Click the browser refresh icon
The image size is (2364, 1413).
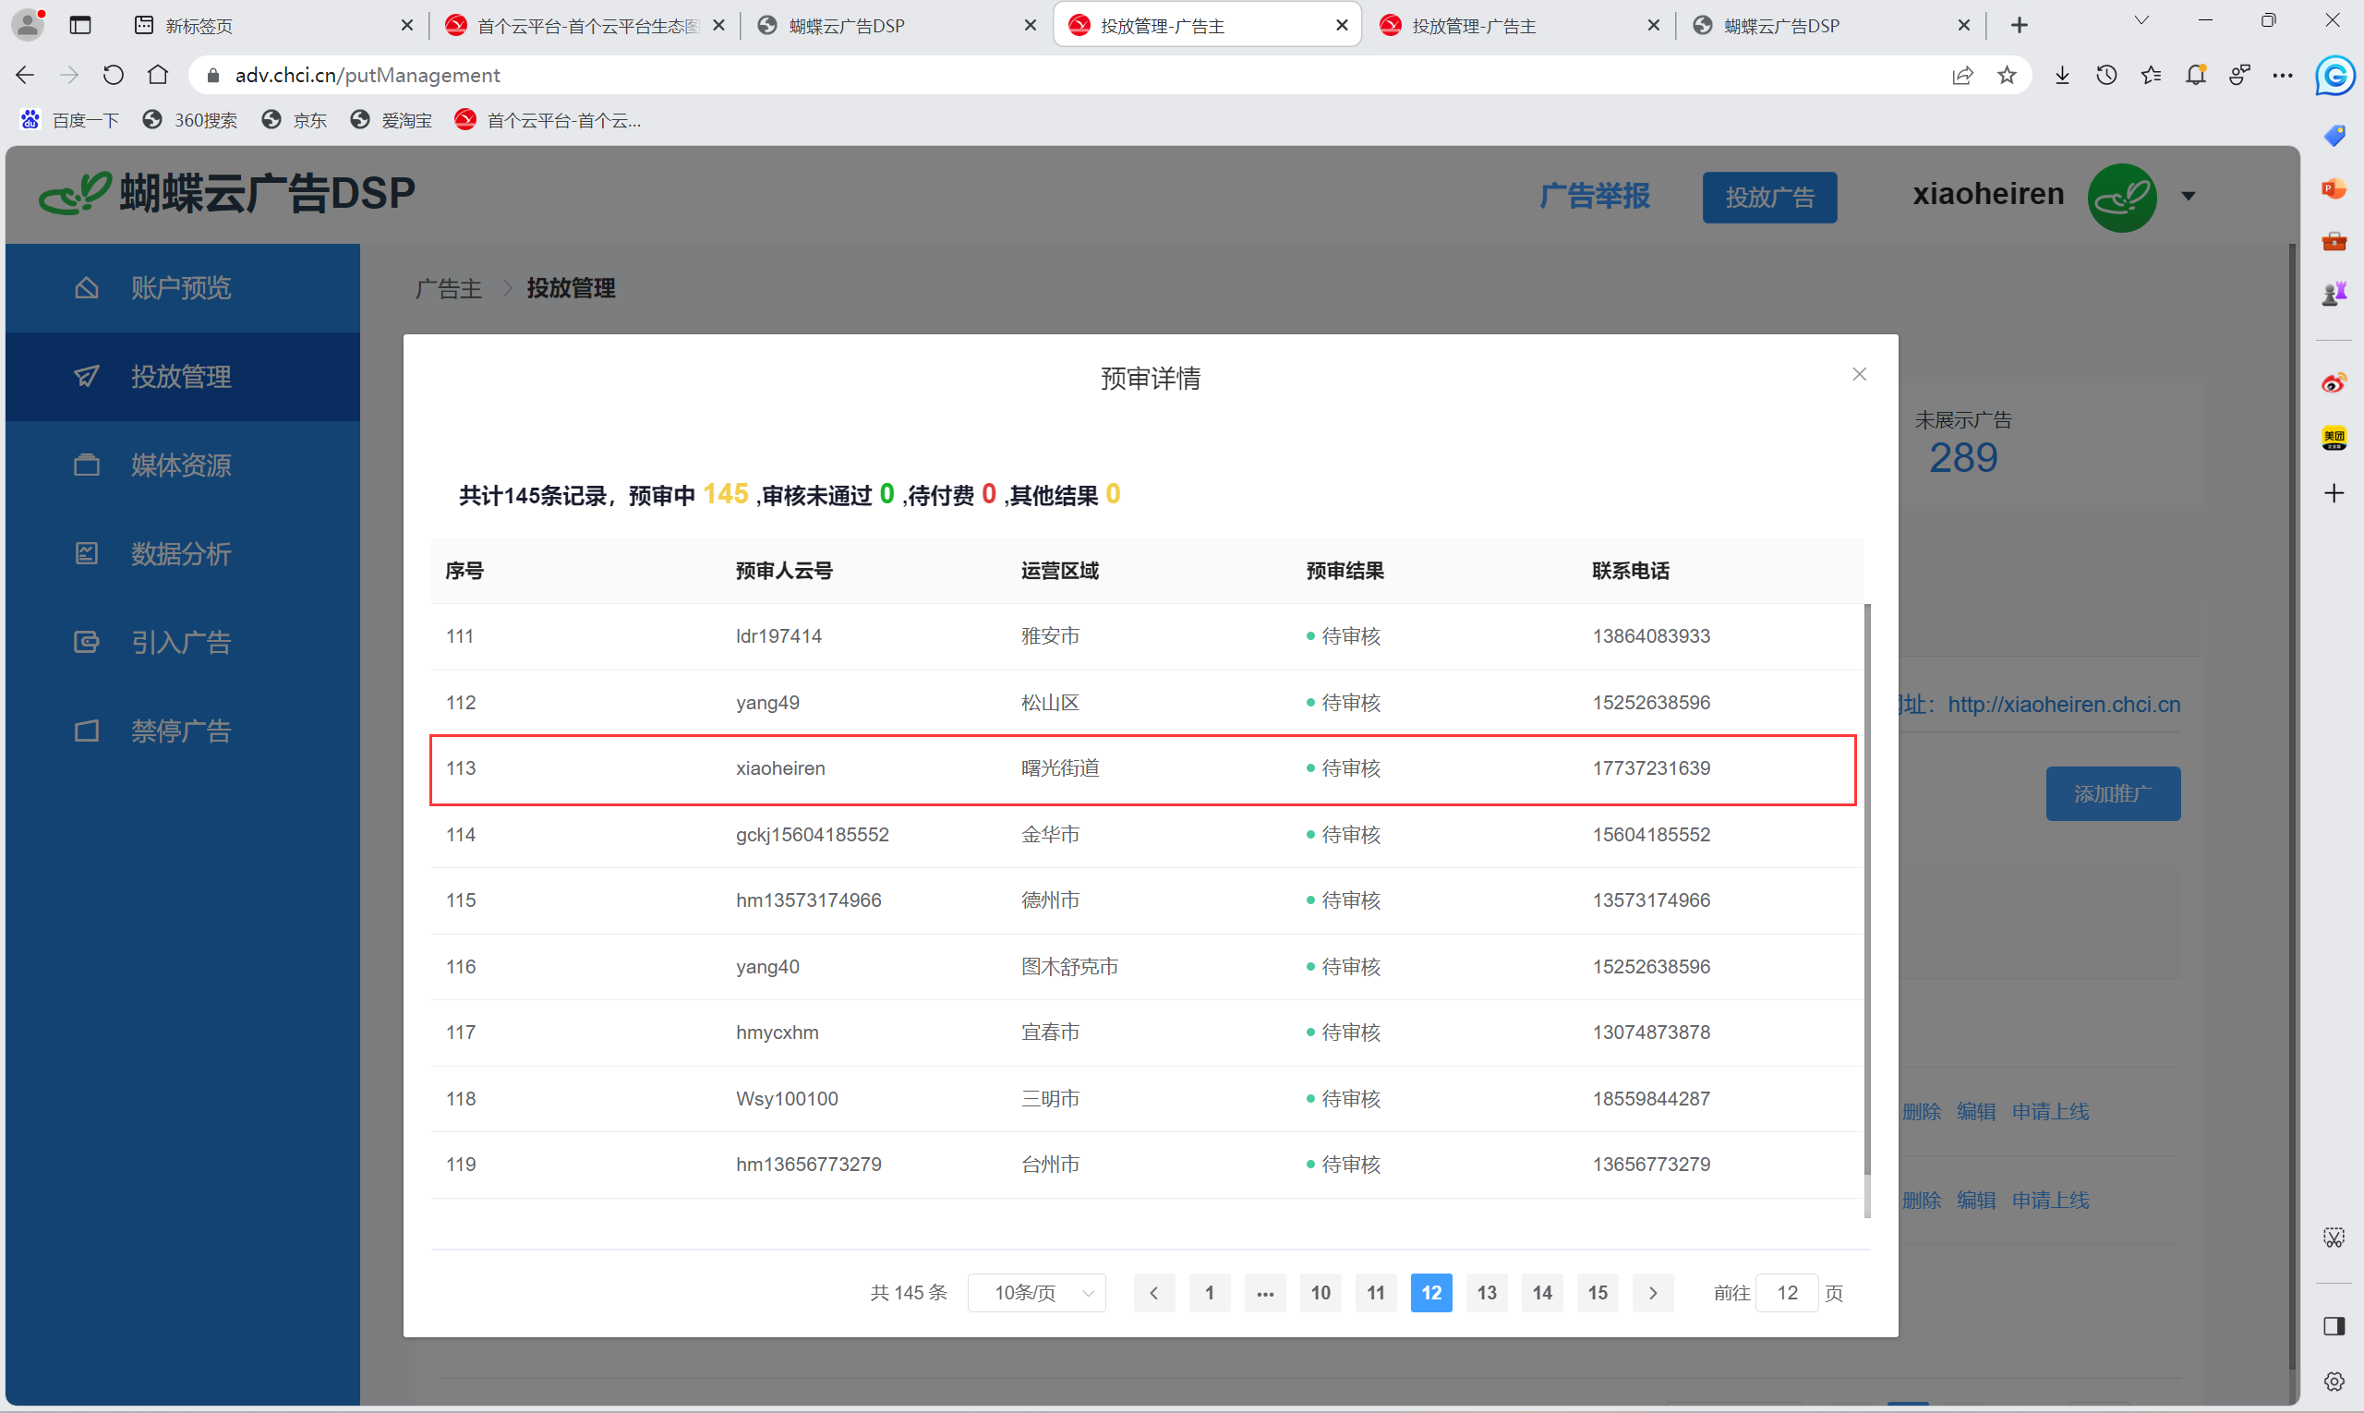(114, 75)
